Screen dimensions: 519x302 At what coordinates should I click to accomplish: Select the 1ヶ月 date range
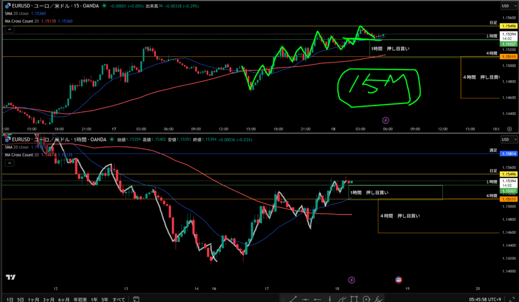coord(34,299)
